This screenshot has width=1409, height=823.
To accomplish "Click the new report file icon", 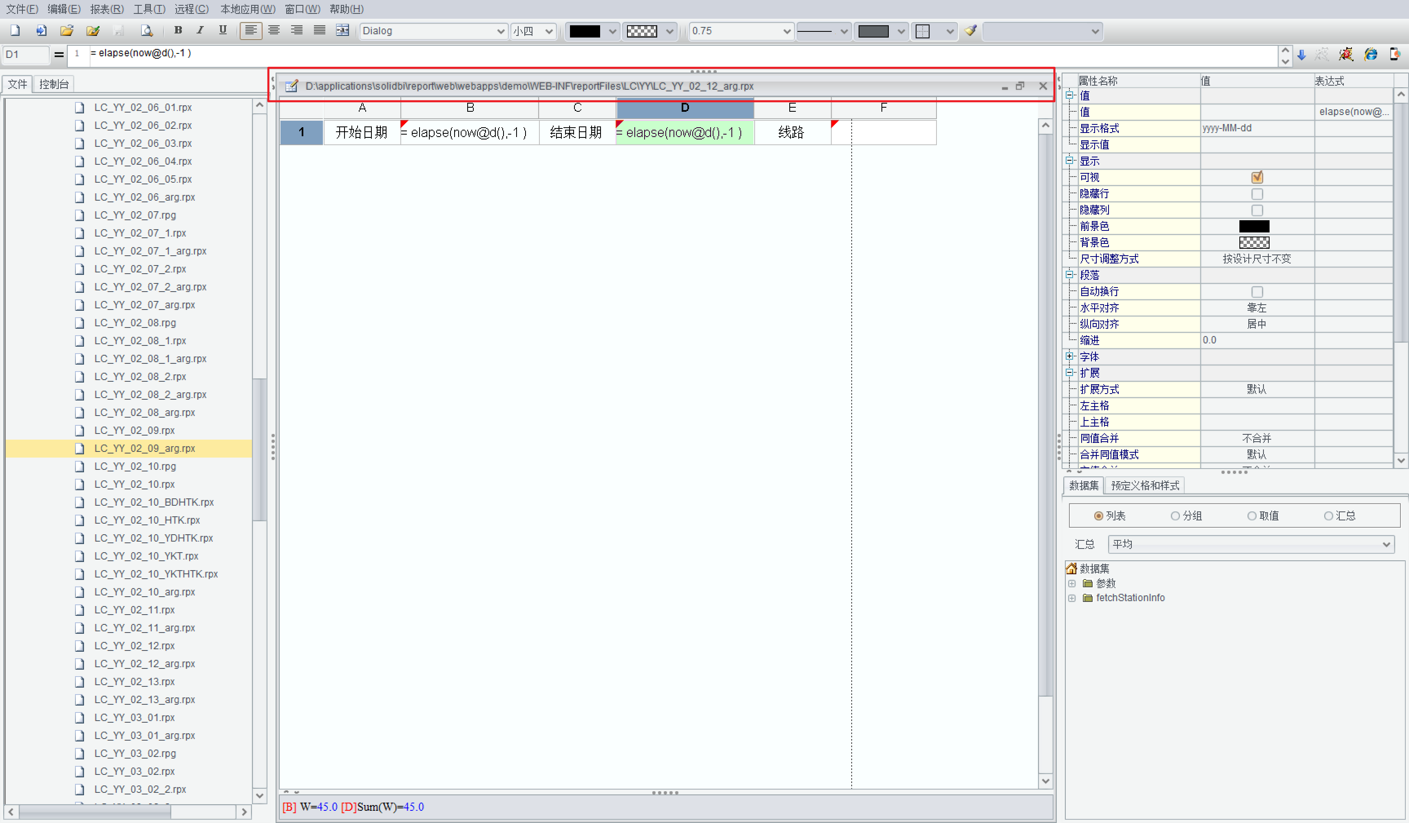I will tap(15, 31).
